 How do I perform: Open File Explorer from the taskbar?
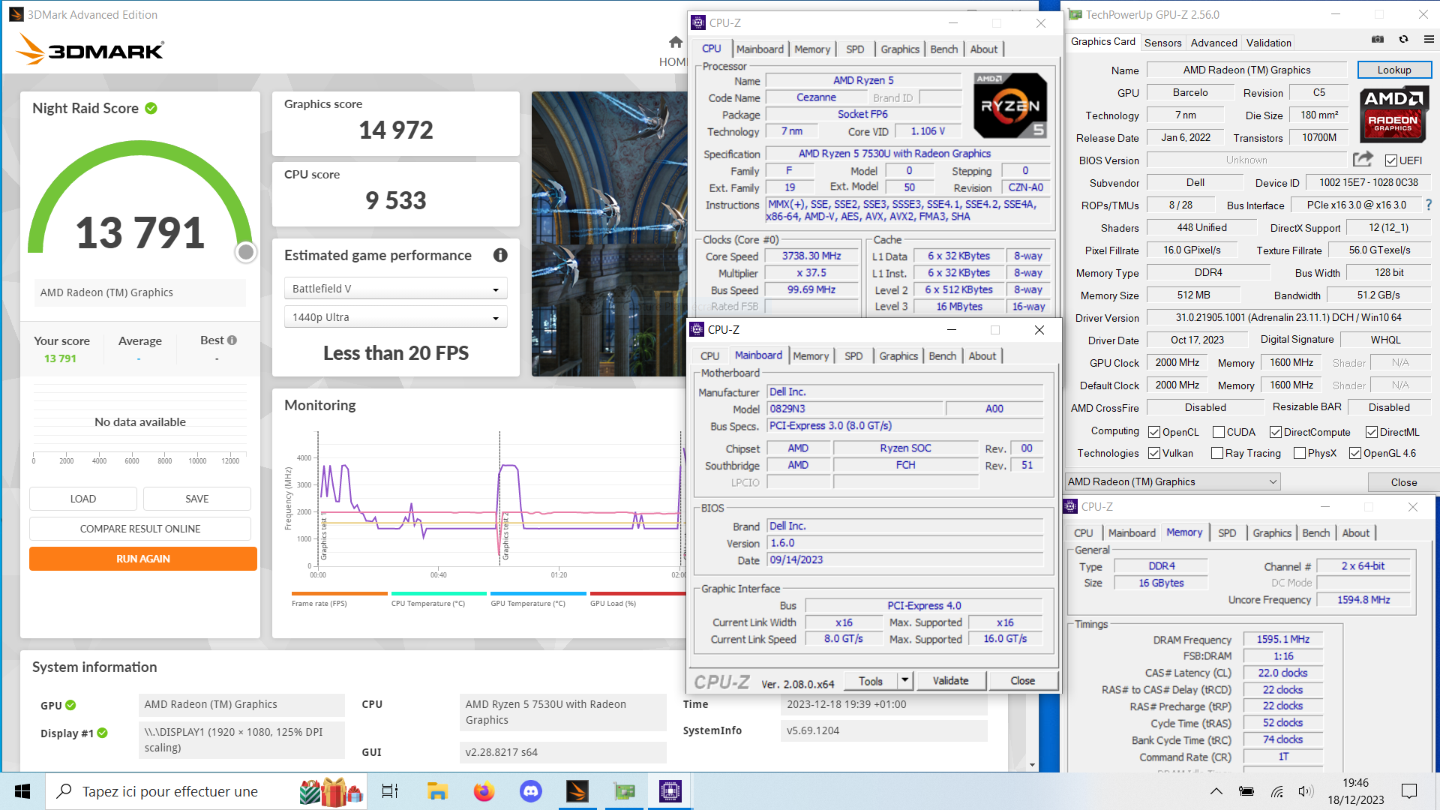point(437,791)
